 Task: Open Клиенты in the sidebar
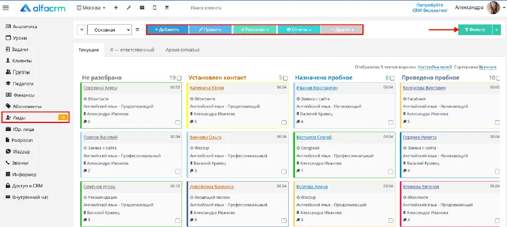(19, 60)
